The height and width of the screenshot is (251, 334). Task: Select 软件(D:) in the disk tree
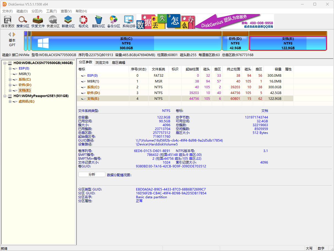pyautogui.click(x=25, y=85)
